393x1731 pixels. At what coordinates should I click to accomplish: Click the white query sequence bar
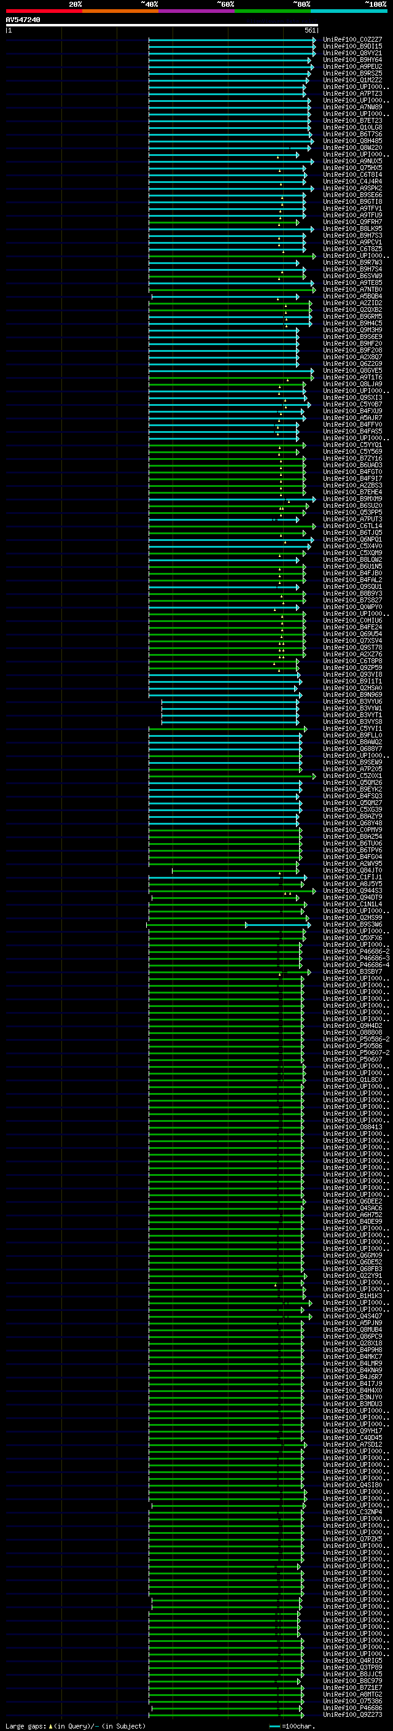point(162,26)
